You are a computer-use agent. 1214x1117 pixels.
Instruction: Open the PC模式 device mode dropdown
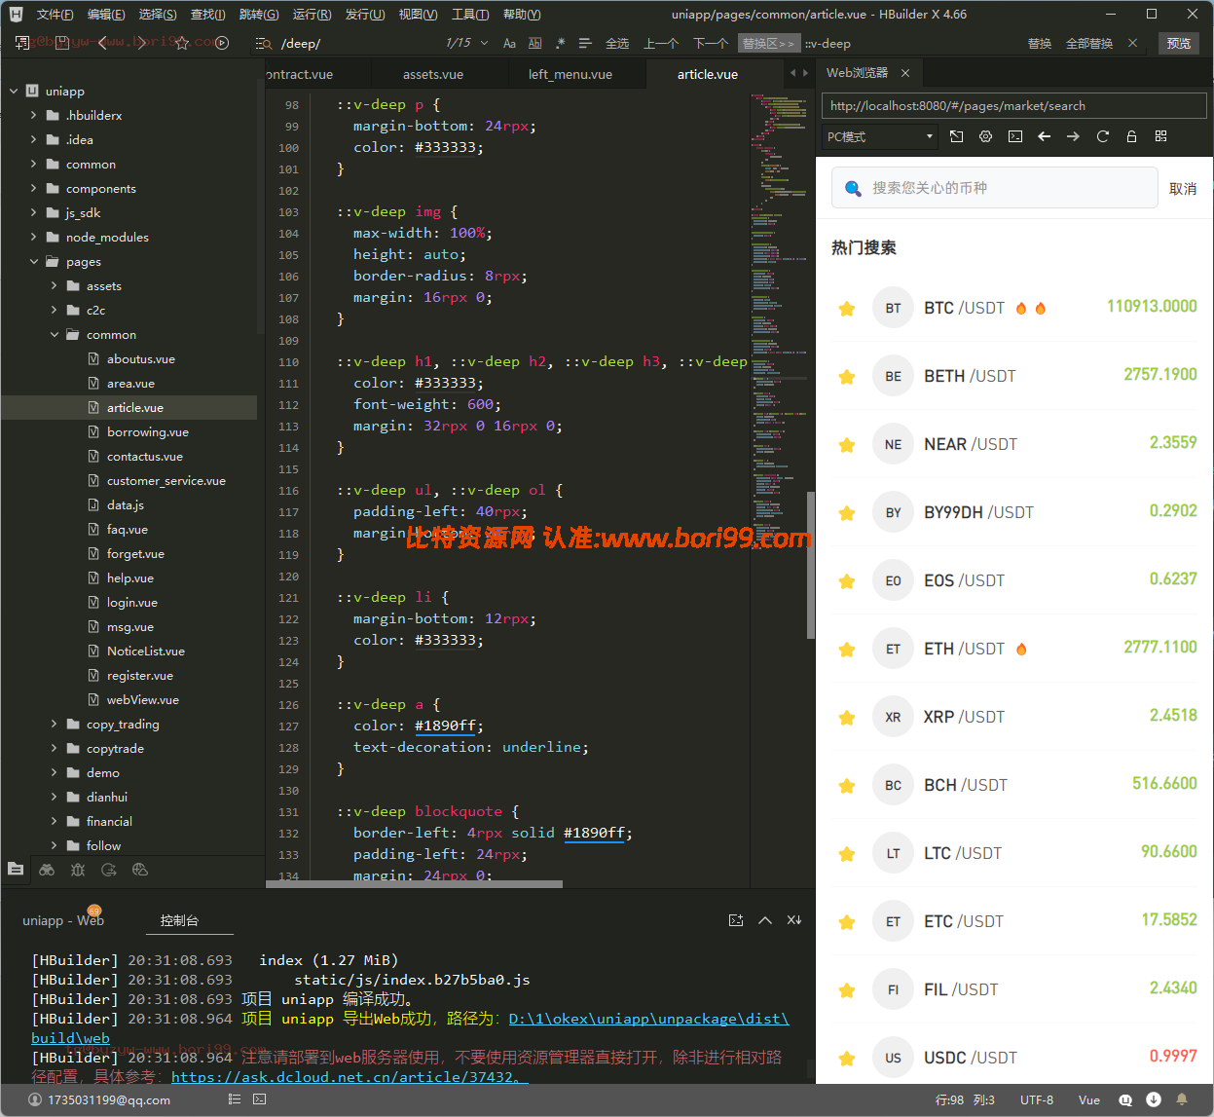click(880, 136)
